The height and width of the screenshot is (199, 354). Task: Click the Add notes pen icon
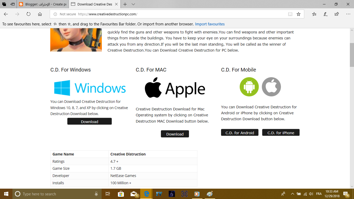click(325, 14)
